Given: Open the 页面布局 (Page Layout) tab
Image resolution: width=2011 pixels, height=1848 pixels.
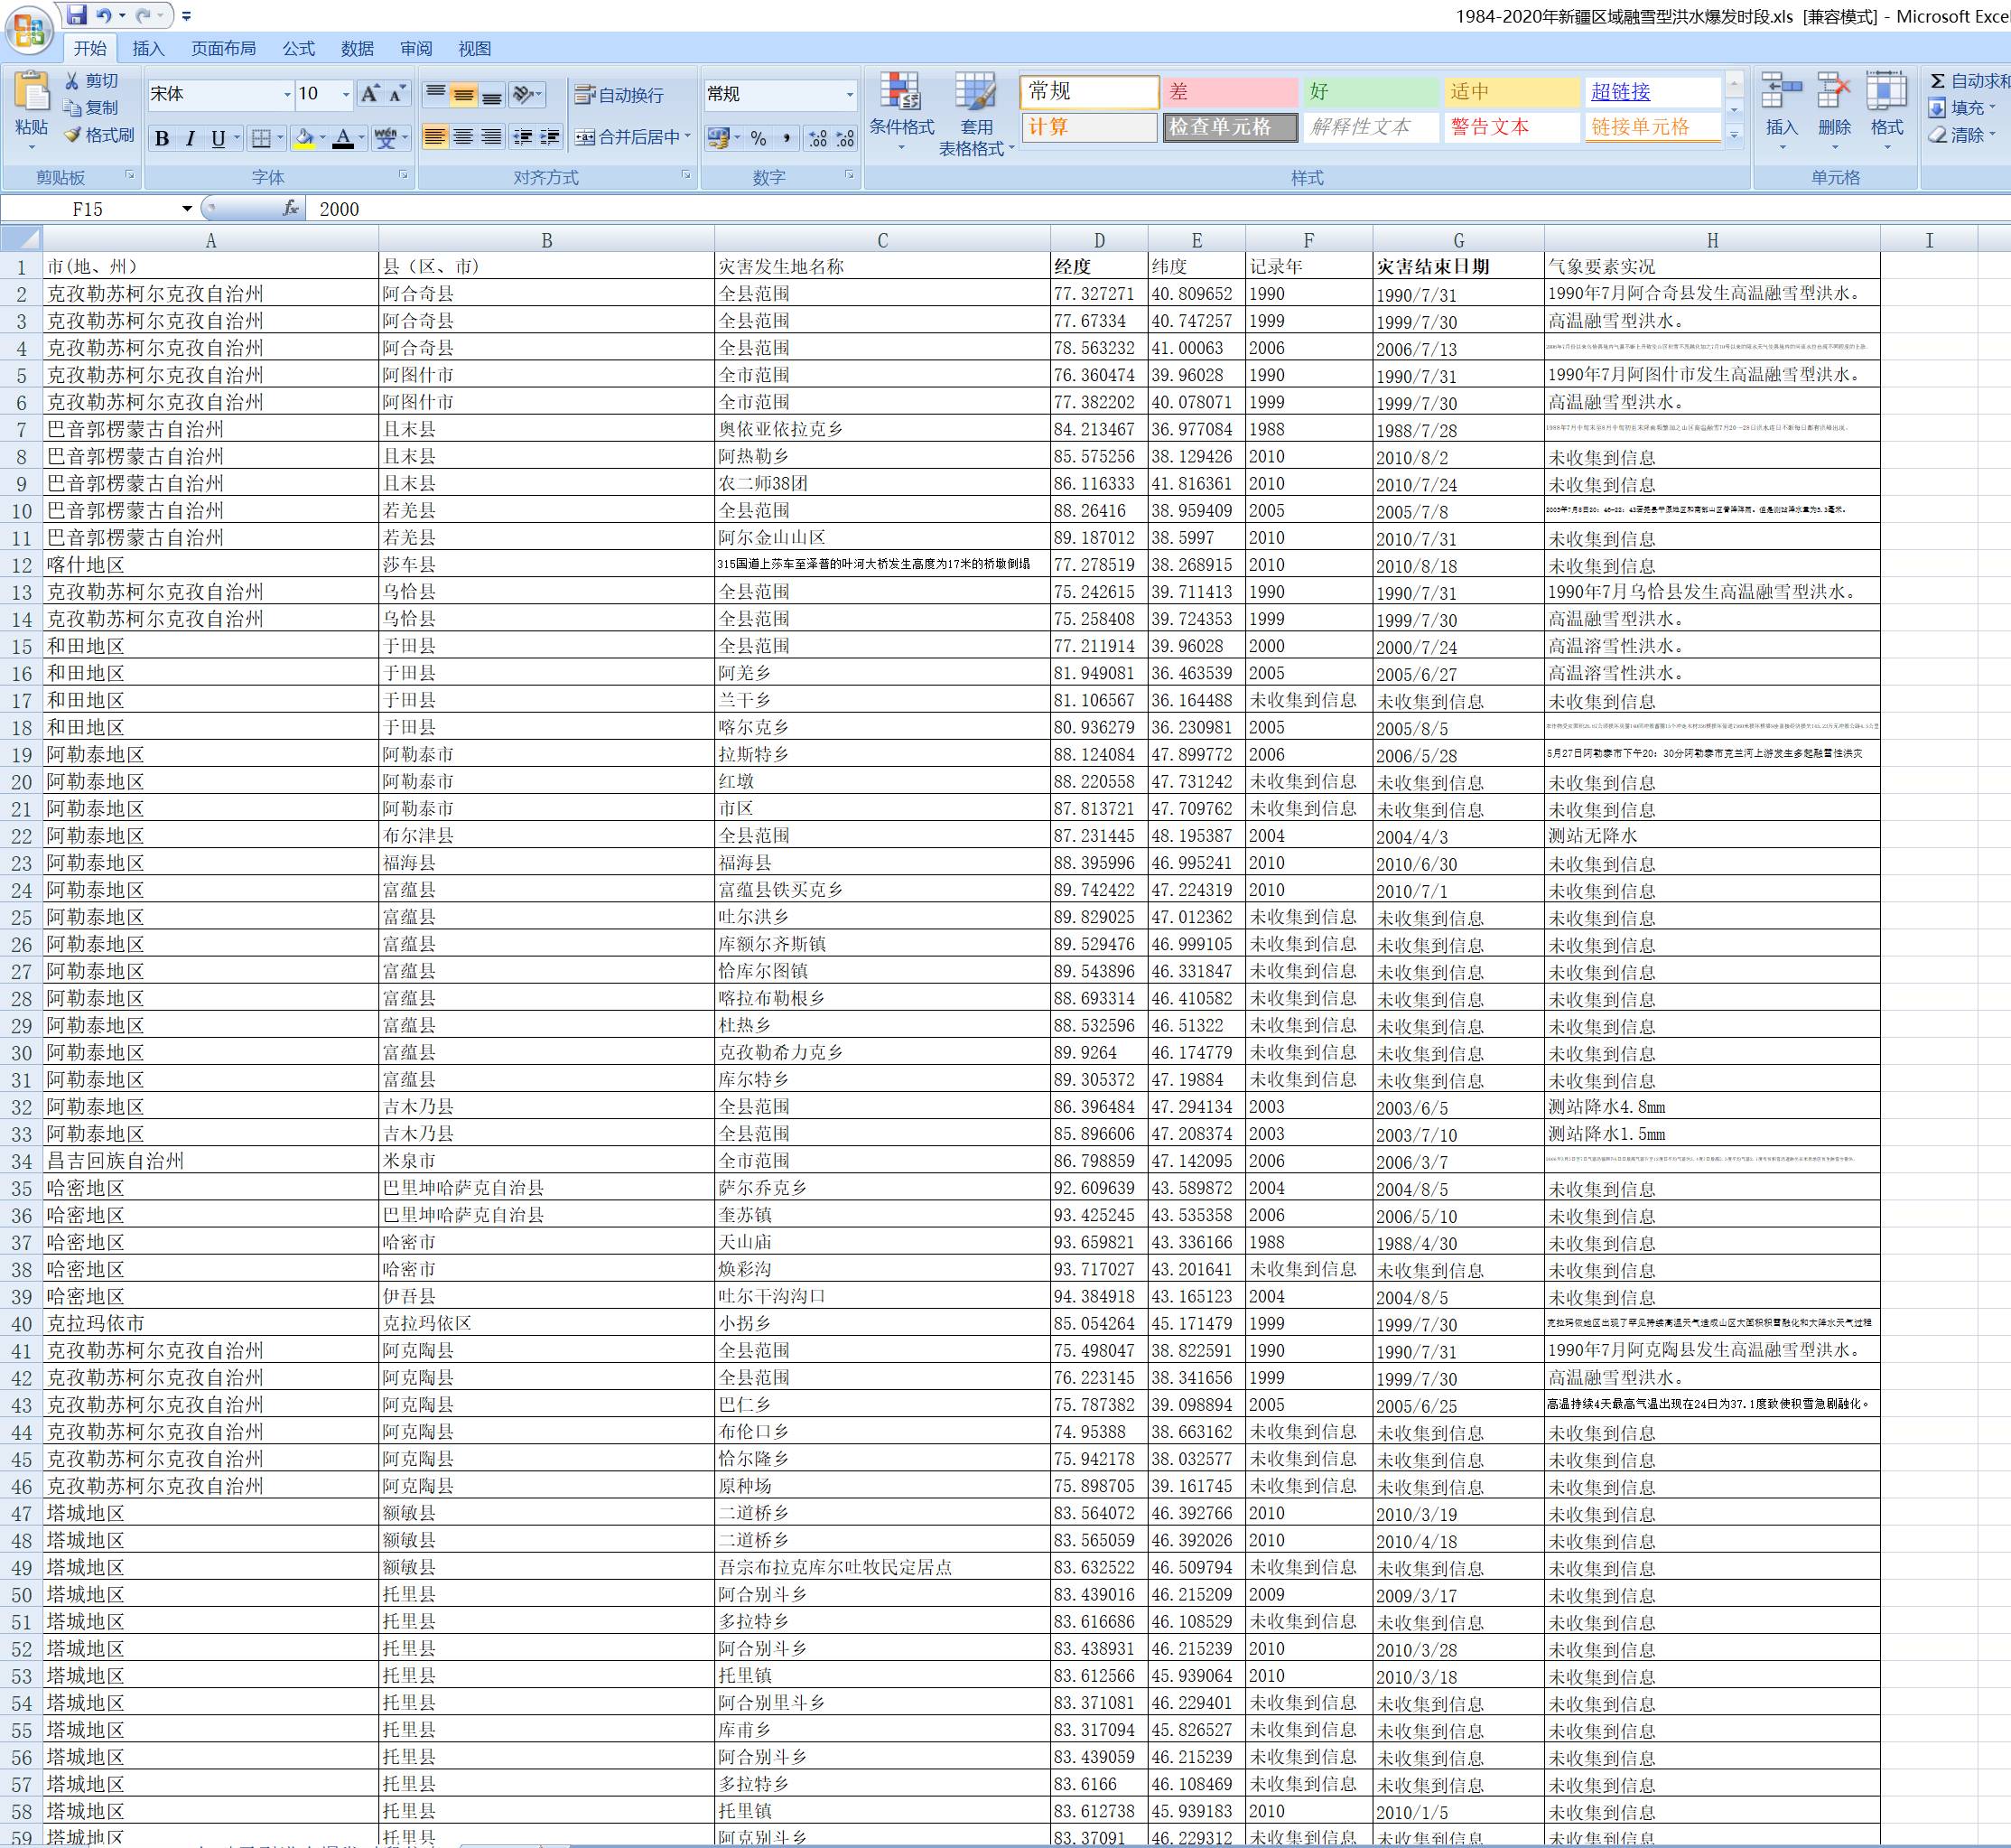Looking at the screenshot, I should click(223, 48).
